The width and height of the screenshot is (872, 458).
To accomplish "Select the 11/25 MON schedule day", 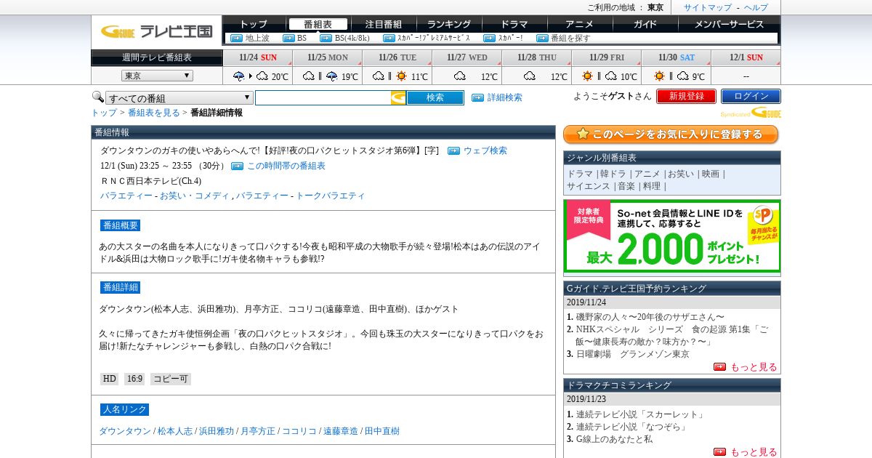I will (328, 57).
